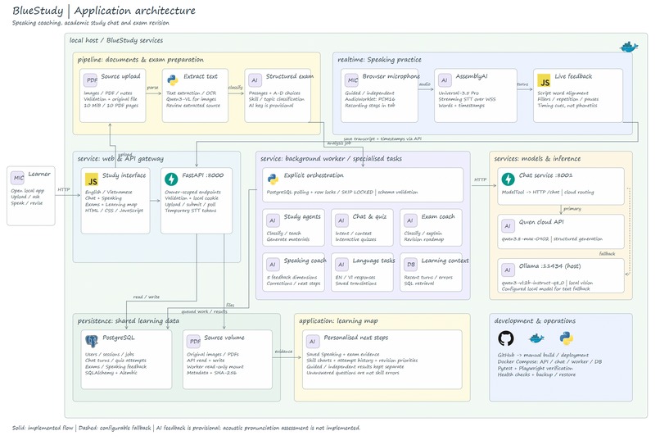Click the JS icon in Live feedback

(x=545, y=80)
